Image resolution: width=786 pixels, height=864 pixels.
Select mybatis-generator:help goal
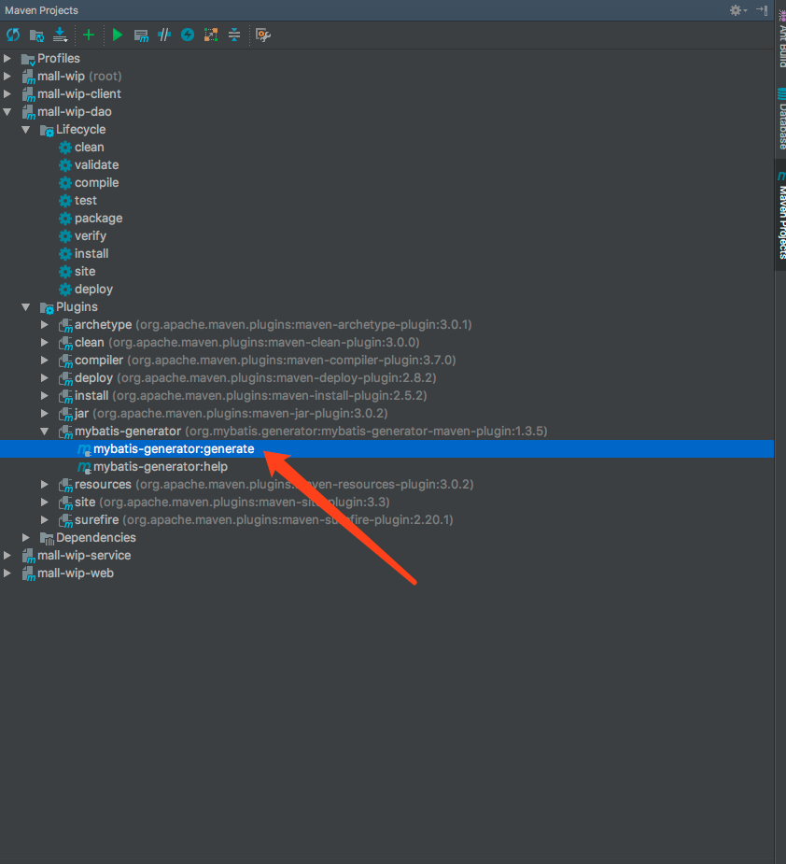(161, 467)
